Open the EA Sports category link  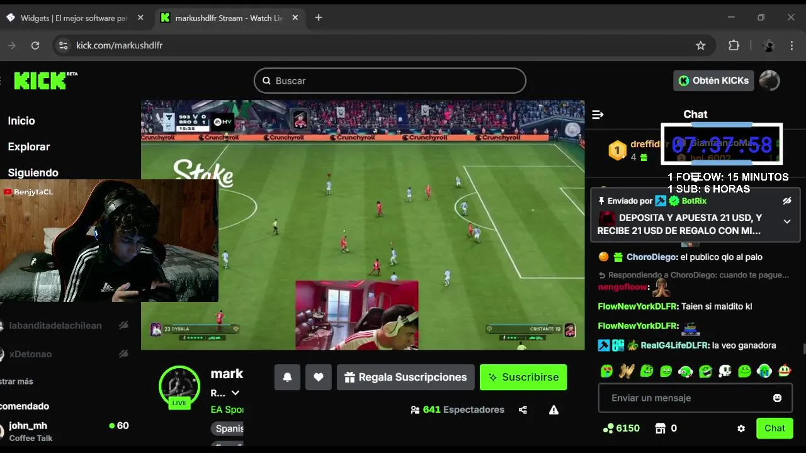point(227,410)
